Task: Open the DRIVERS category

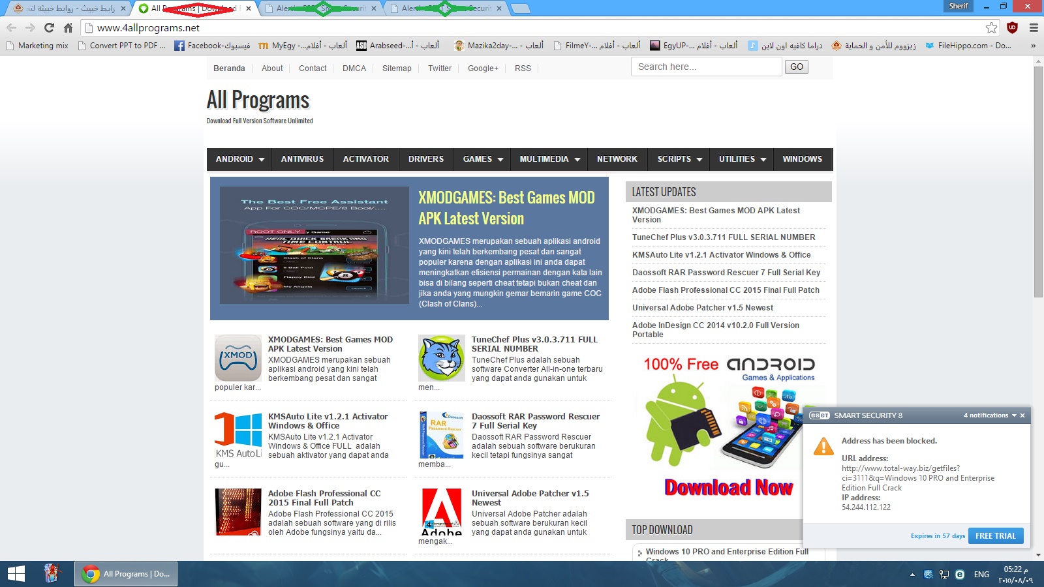Action: pyautogui.click(x=426, y=159)
